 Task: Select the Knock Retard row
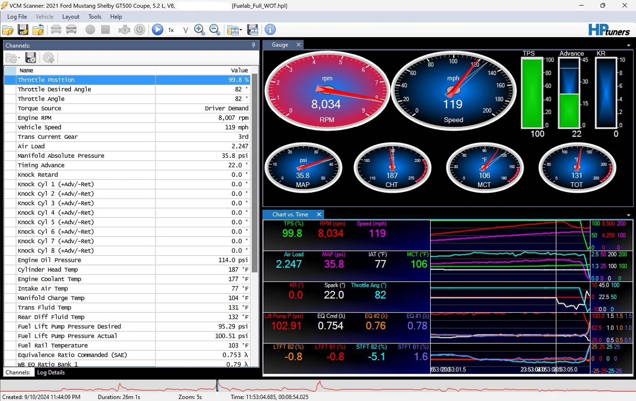pyautogui.click(x=127, y=175)
